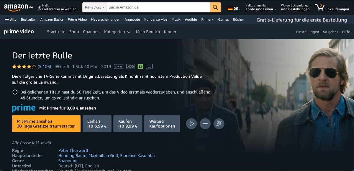This screenshot has width=354, height=171.
Task: Click the Amazon.de logo
Action: coord(19,7)
